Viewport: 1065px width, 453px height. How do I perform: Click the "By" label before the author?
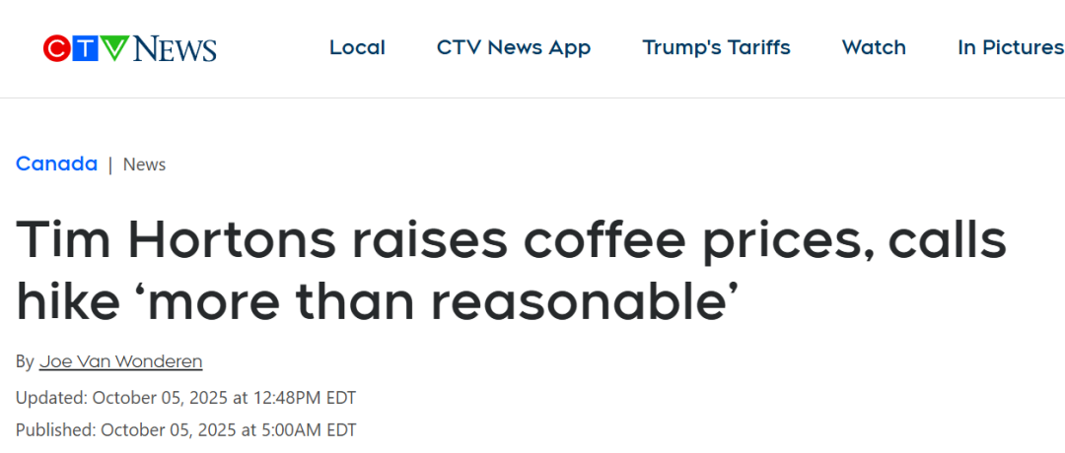25,361
